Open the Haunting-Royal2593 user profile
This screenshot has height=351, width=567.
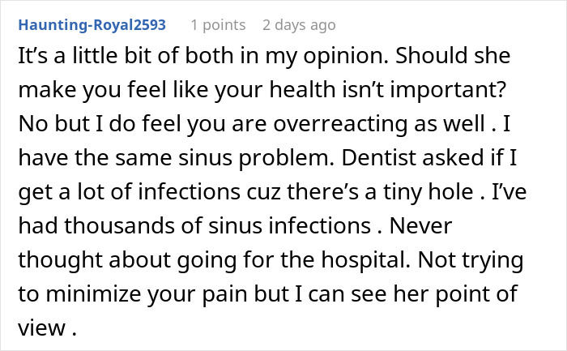[93, 24]
